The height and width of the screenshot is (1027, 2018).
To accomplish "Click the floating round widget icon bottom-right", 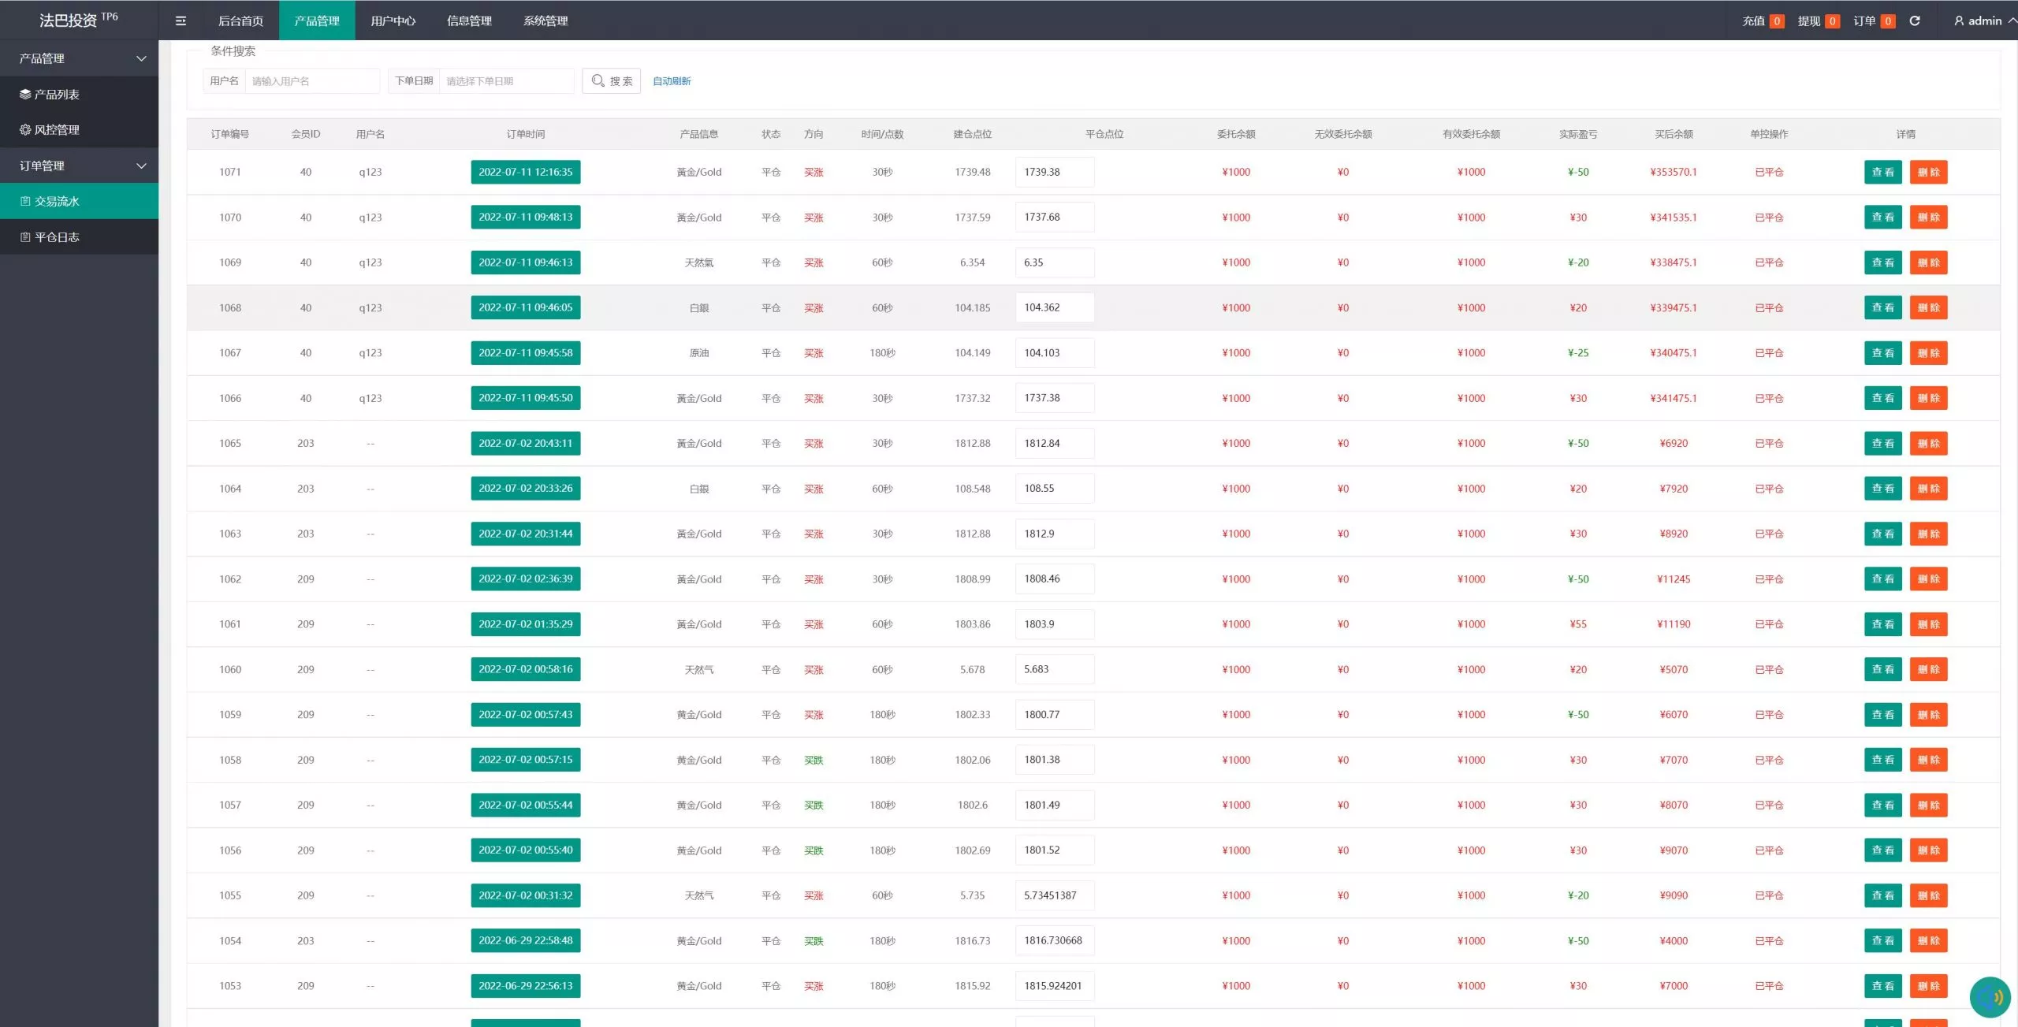I will click(1990, 998).
